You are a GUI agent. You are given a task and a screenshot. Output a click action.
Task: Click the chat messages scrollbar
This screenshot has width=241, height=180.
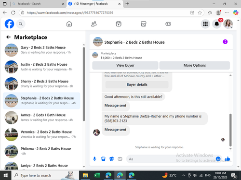[x=230, y=130]
